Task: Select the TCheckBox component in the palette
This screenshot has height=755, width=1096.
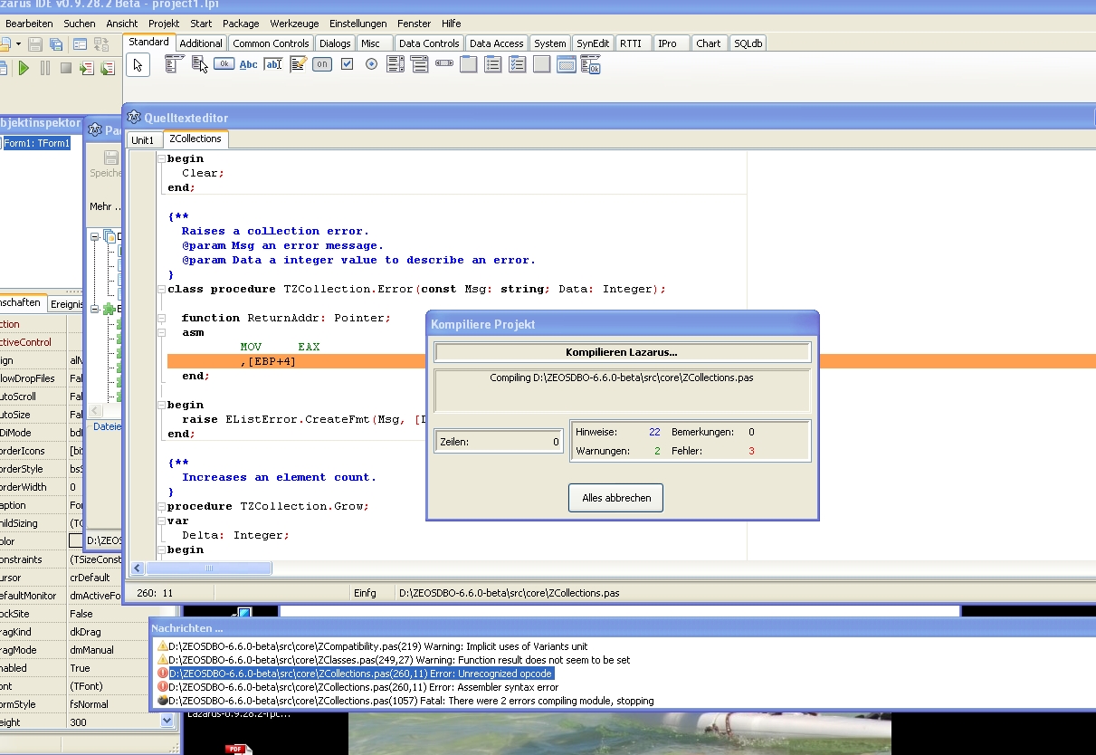Action: [347, 64]
